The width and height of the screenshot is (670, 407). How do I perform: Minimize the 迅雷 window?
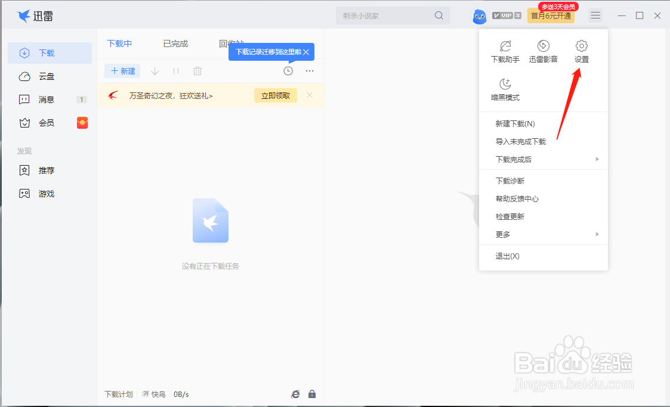[x=622, y=15]
